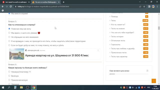160x90 pixels.
Task: Select 'Помогаю ему как могу' option
Action: (x=9, y=29)
